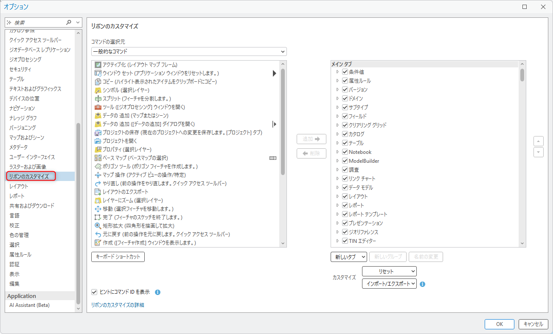553x334 pixels.
Task: Click the データの追加 (マップまたはシーン) icon
Action: 98,116
